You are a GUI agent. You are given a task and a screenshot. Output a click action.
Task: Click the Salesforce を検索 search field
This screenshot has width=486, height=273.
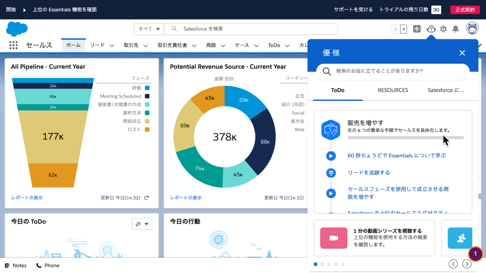(x=251, y=29)
